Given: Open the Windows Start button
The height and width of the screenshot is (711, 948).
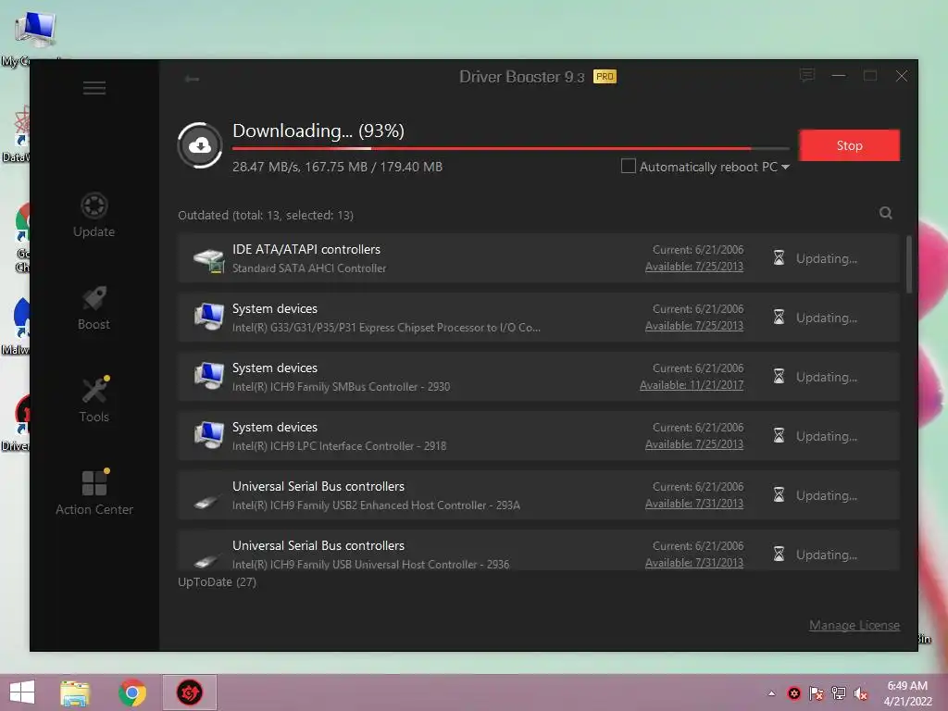Looking at the screenshot, I should (x=22, y=692).
